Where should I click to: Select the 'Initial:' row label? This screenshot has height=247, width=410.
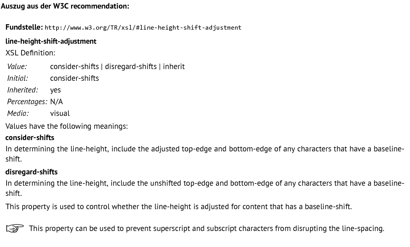[x=18, y=78]
